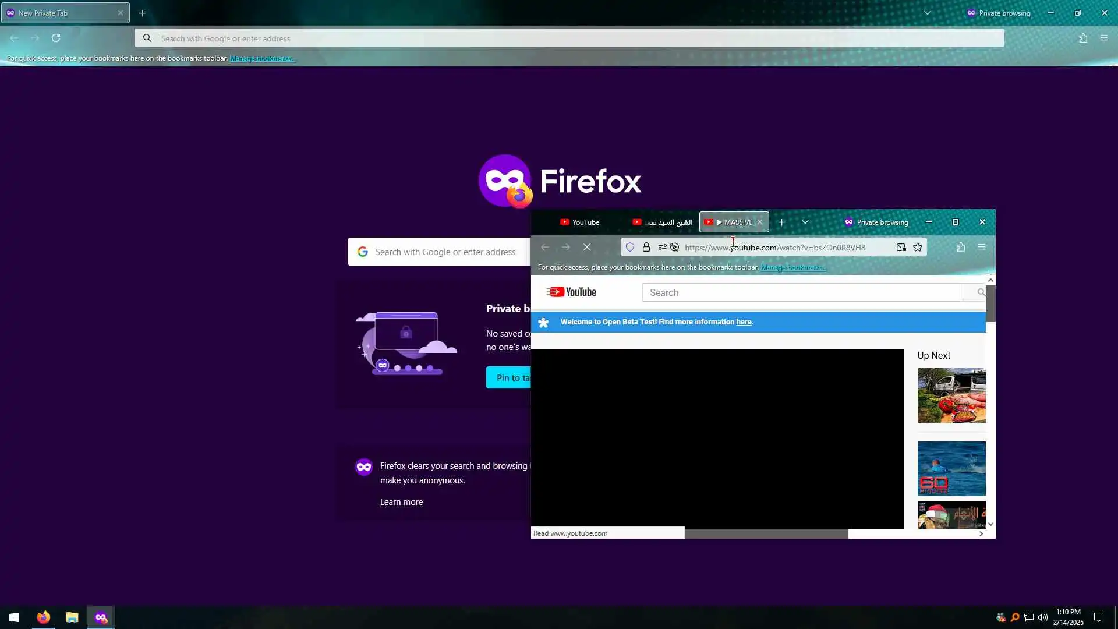Open Extensions in the small Firefox window
The height and width of the screenshot is (629, 1118).
pos(961,247)
